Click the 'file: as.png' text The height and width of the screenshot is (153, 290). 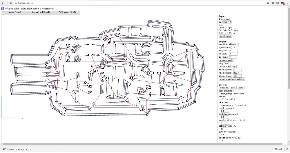(224, 19)
